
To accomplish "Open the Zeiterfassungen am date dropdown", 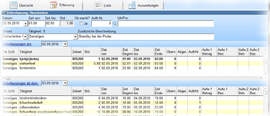I will 65,44.
